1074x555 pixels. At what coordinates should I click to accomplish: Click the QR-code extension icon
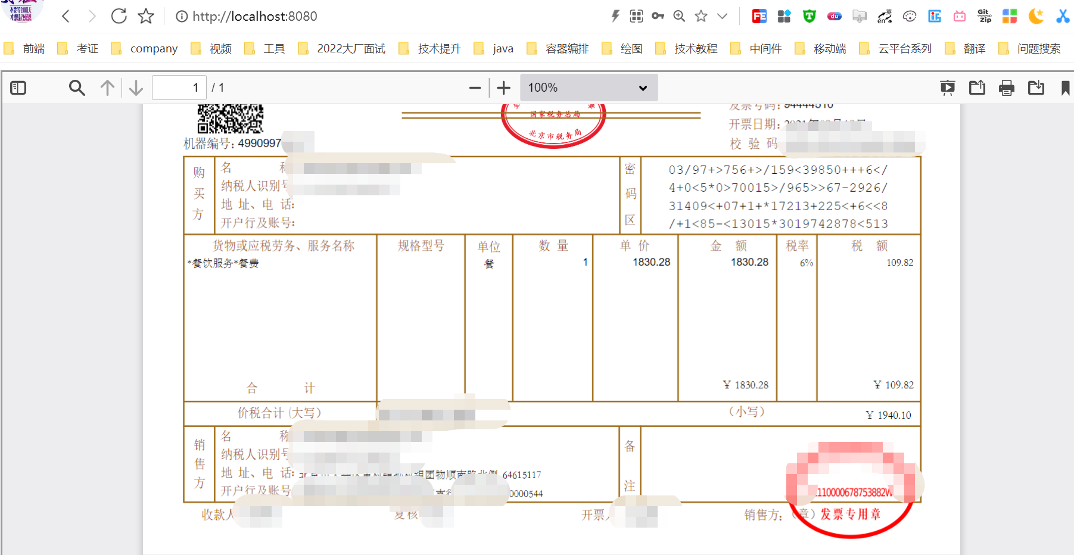tap(636, 16)
